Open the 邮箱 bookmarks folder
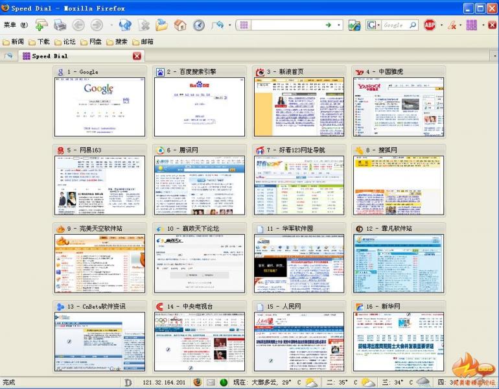 (143, 41)
